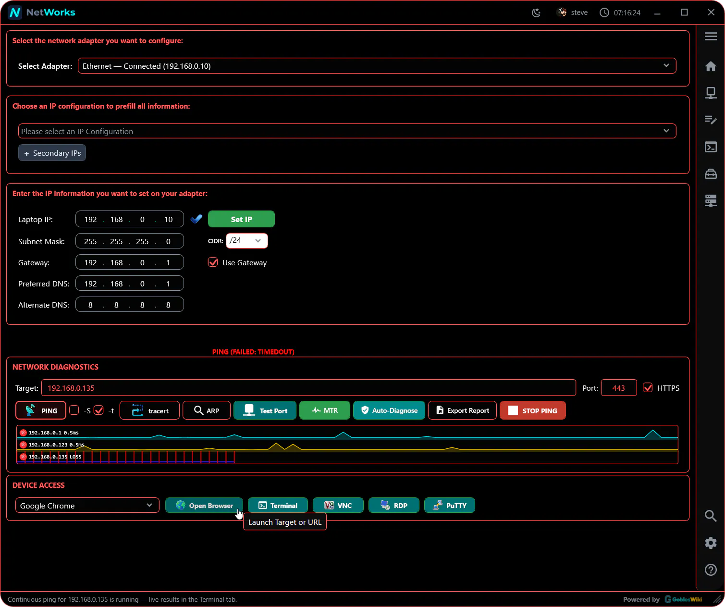The height and width of the screenshot is (607, 725).
Task: Click the window resize grip corner
Action: pyautogui.click(x=718, y=600)
